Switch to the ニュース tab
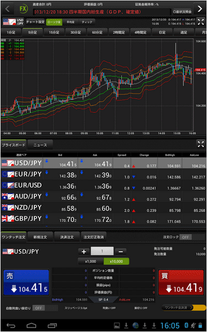 point(40,145)
